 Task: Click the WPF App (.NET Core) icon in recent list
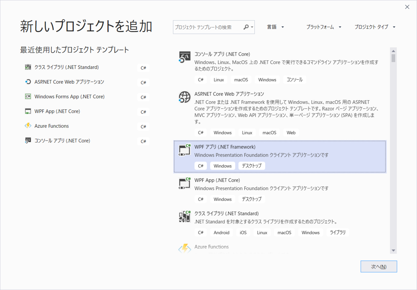[28, 111]
